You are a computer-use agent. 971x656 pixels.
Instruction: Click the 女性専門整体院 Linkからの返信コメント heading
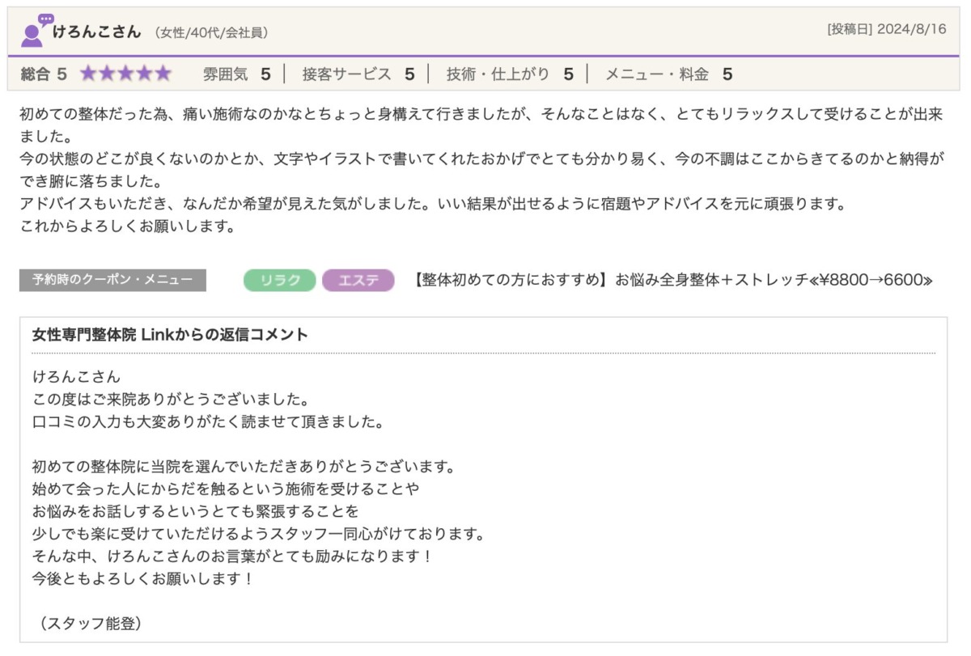click(170, 335)
